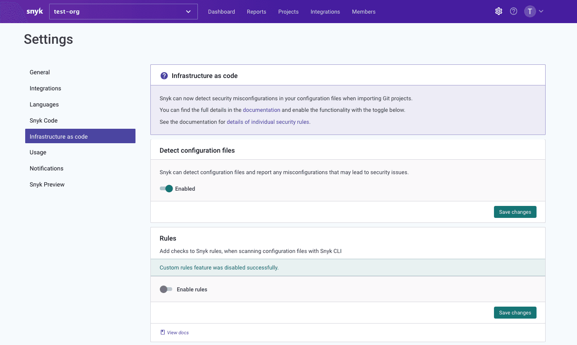Open Members in the top nav
The image size is (577, 345).
(363, 12)
